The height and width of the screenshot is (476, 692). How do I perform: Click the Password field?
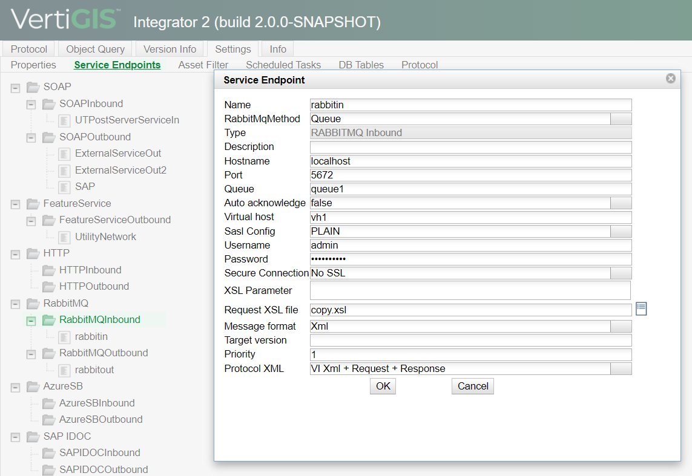click(x=471, y=259)
